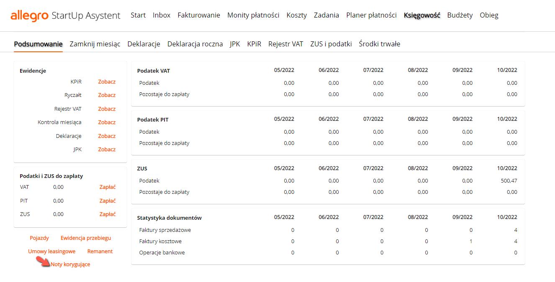Image resolution: width=555 pixels, height=282 pixels.
Task: Open the Deklaracje tab
Action: pos(144,44)
